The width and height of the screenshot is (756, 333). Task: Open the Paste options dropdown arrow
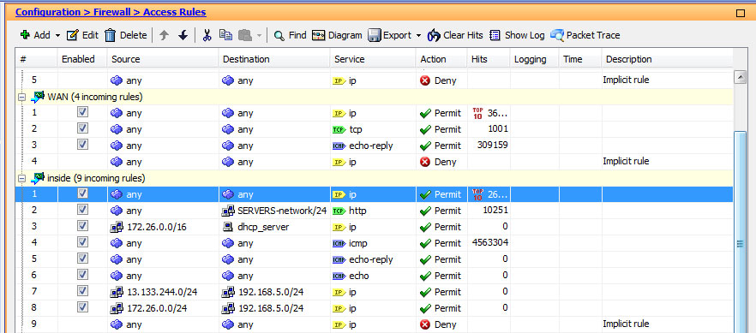coord(259,36)
